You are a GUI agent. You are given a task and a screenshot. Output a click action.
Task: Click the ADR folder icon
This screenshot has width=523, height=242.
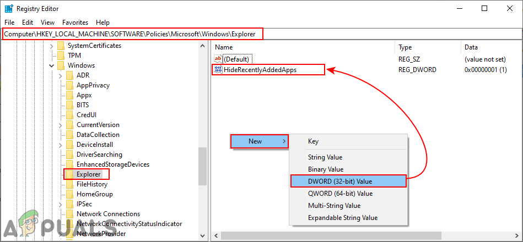[69, 75]
